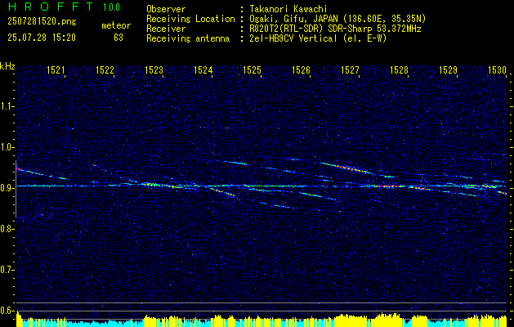Select the file name 2507281520.png
Screen dimensions: 514x327
point(42,22)
